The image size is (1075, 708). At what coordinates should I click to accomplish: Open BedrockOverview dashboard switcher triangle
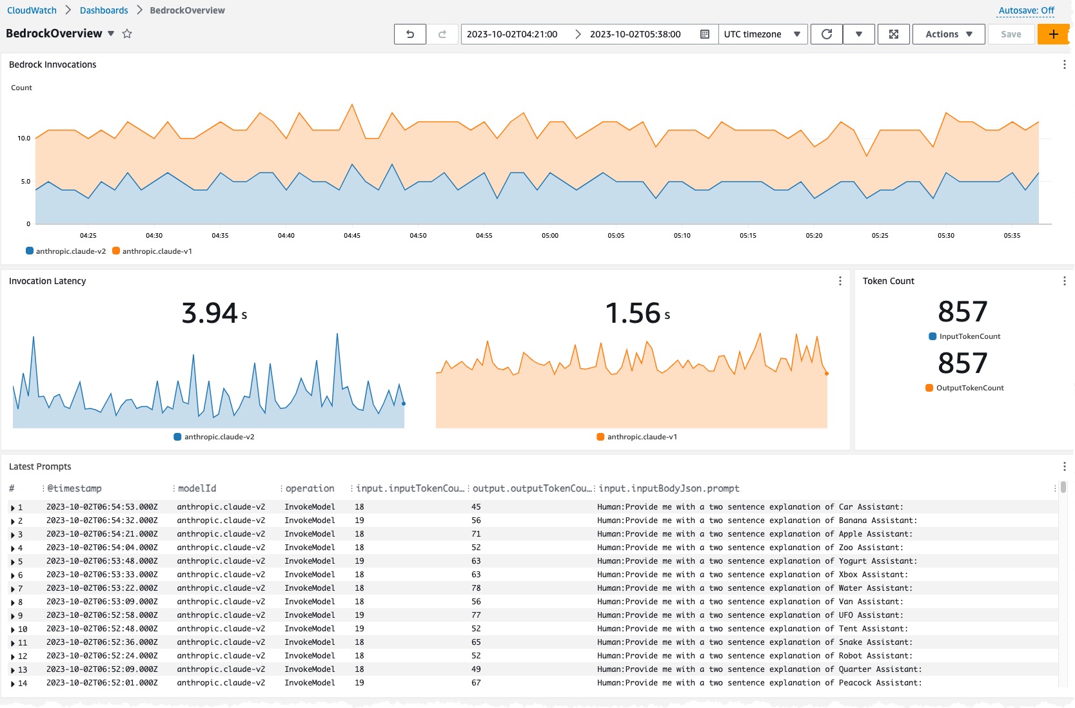pos(111,33)
